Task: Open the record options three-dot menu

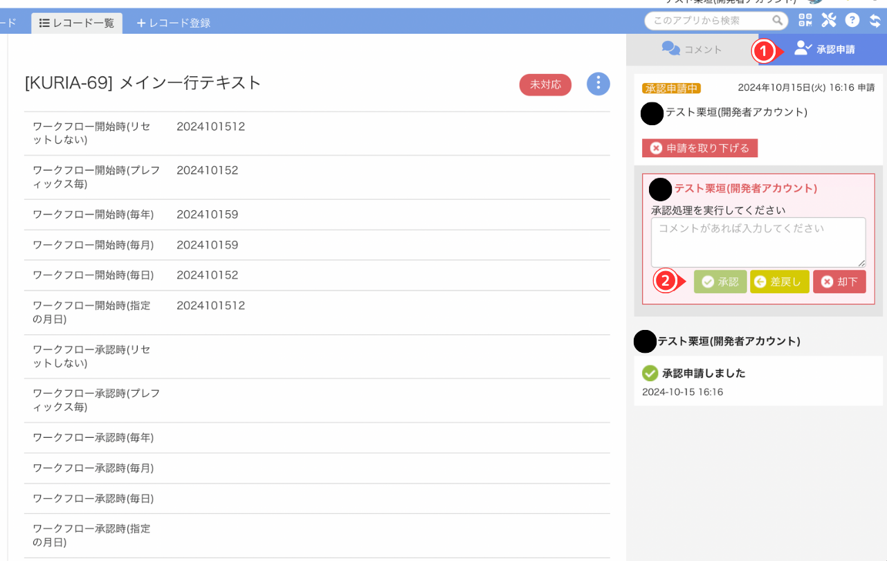Action: (598, 84)
